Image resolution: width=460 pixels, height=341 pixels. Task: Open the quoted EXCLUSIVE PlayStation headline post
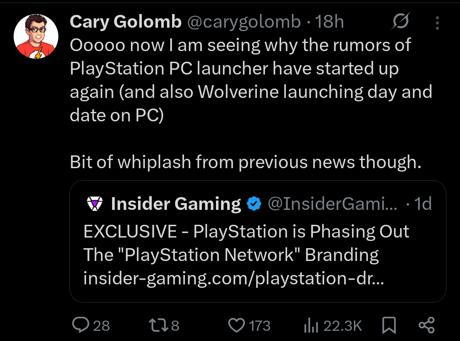click(x=246, y=232)
